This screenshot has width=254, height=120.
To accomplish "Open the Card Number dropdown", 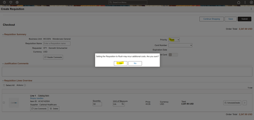I will coord(180,45).
